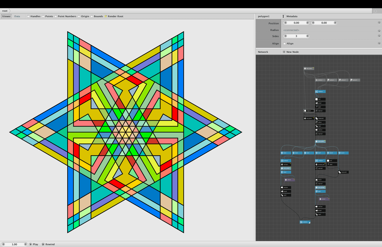Select the ungroup1 node beside polygon1
Image resolution: width=382 pixels, height=247 pixels.
pos(320,111)
